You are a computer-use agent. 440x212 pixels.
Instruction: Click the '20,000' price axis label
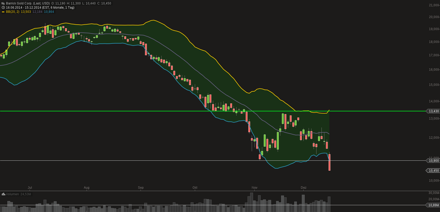[x=434, y=17]
